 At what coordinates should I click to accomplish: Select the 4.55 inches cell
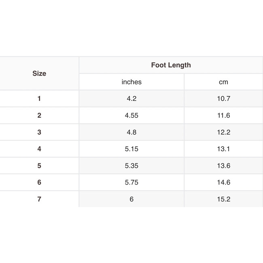pos(131,115)
